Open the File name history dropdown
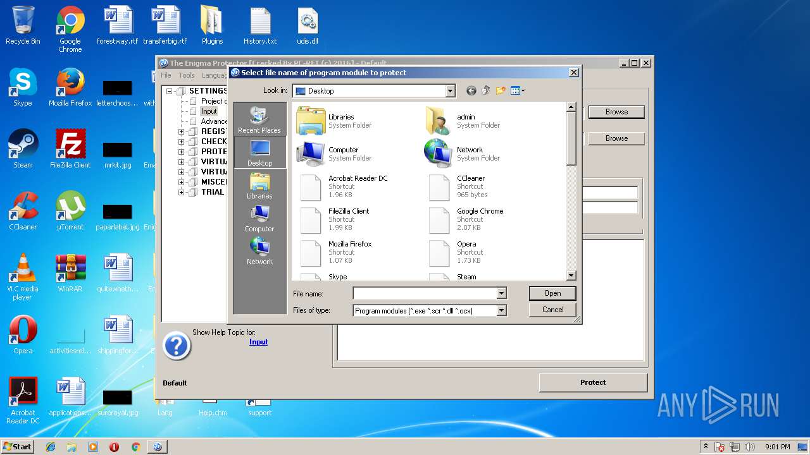 click(501, 293)
